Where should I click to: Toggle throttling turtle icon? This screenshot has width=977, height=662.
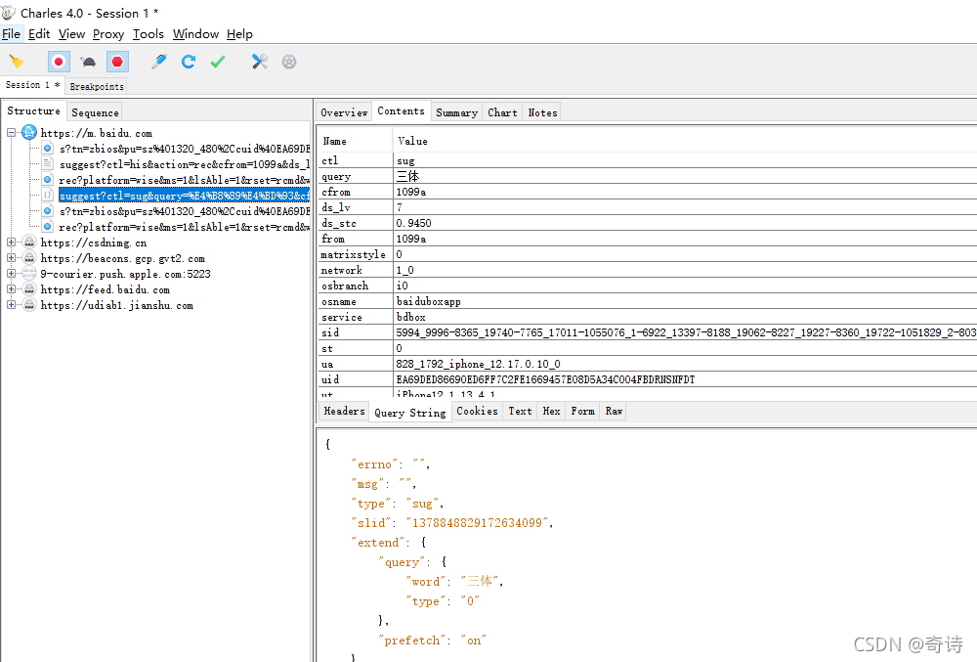89,62
